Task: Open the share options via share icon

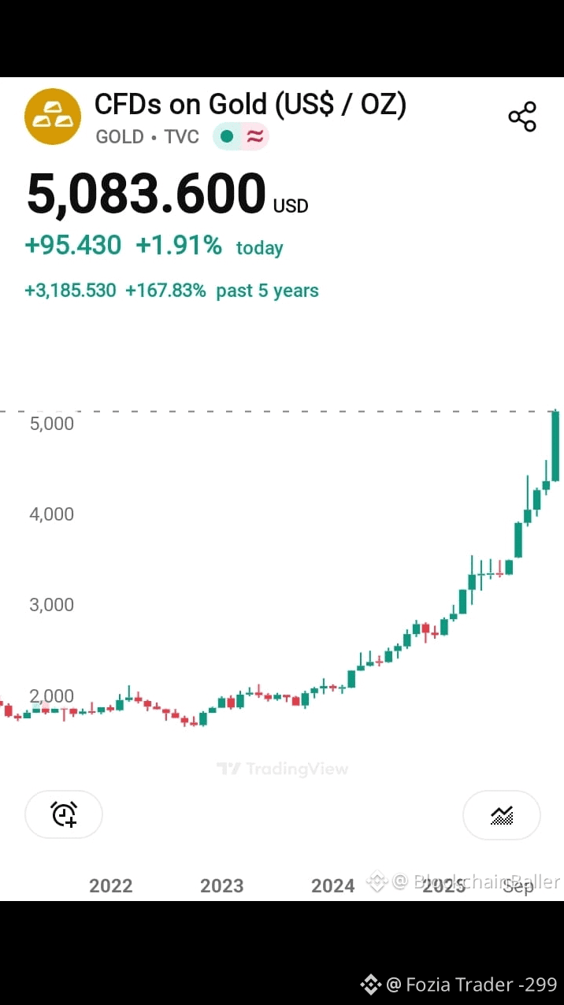Action: click(522, 115)
